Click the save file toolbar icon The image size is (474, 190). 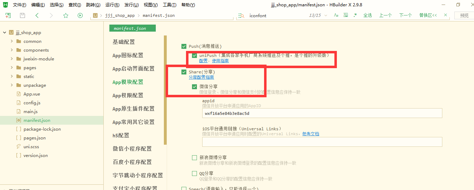(x=23, y=15)
